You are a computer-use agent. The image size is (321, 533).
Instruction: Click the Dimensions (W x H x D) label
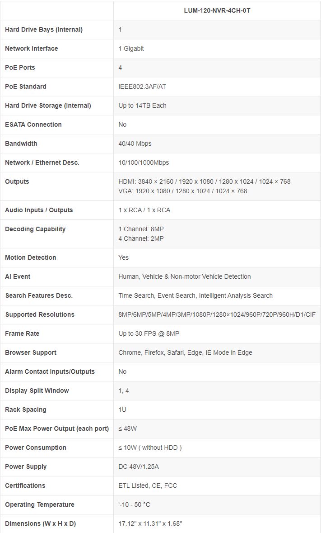(41, 523)
